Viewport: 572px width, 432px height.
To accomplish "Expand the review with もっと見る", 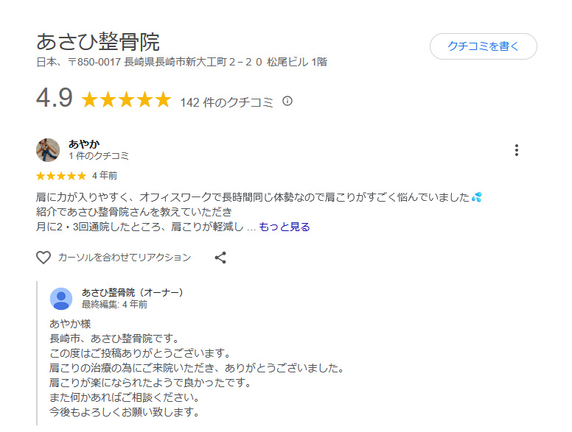I will tap(284, 227).
